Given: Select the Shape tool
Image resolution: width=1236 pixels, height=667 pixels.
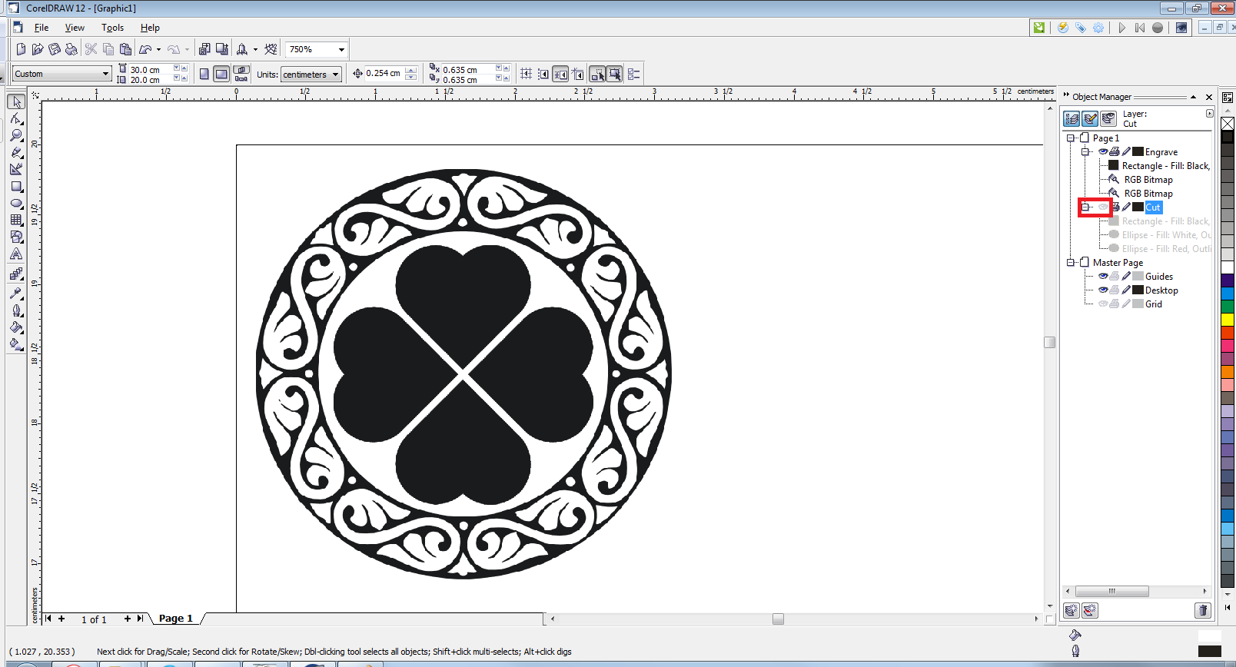Looking at the screenshot, I should pyautogui.click(x=16, y=119).
